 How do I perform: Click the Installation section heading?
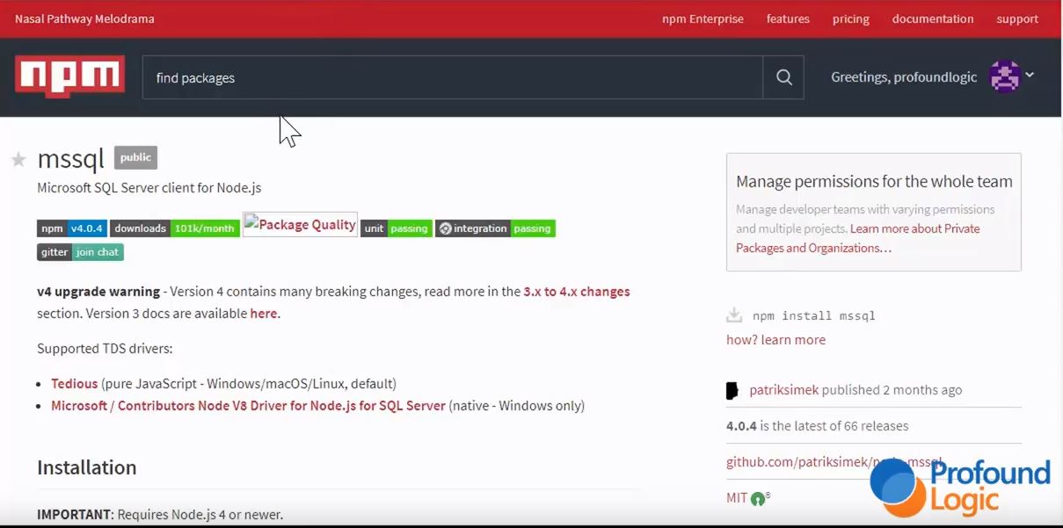pyautogui.click(x=87, y=467)
